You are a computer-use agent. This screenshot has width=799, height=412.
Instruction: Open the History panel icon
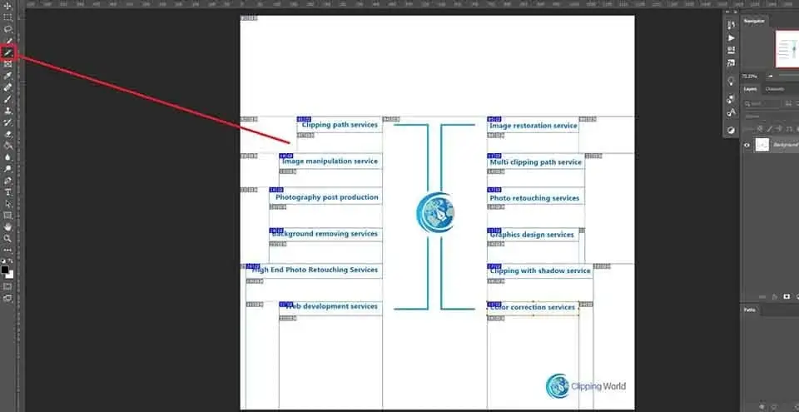click(x=732, y=25)
